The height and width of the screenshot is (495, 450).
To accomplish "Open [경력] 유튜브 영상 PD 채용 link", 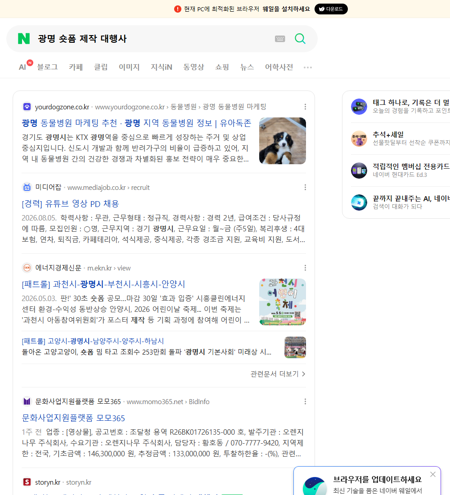I will pyautogui.click(x=70, y=203).
